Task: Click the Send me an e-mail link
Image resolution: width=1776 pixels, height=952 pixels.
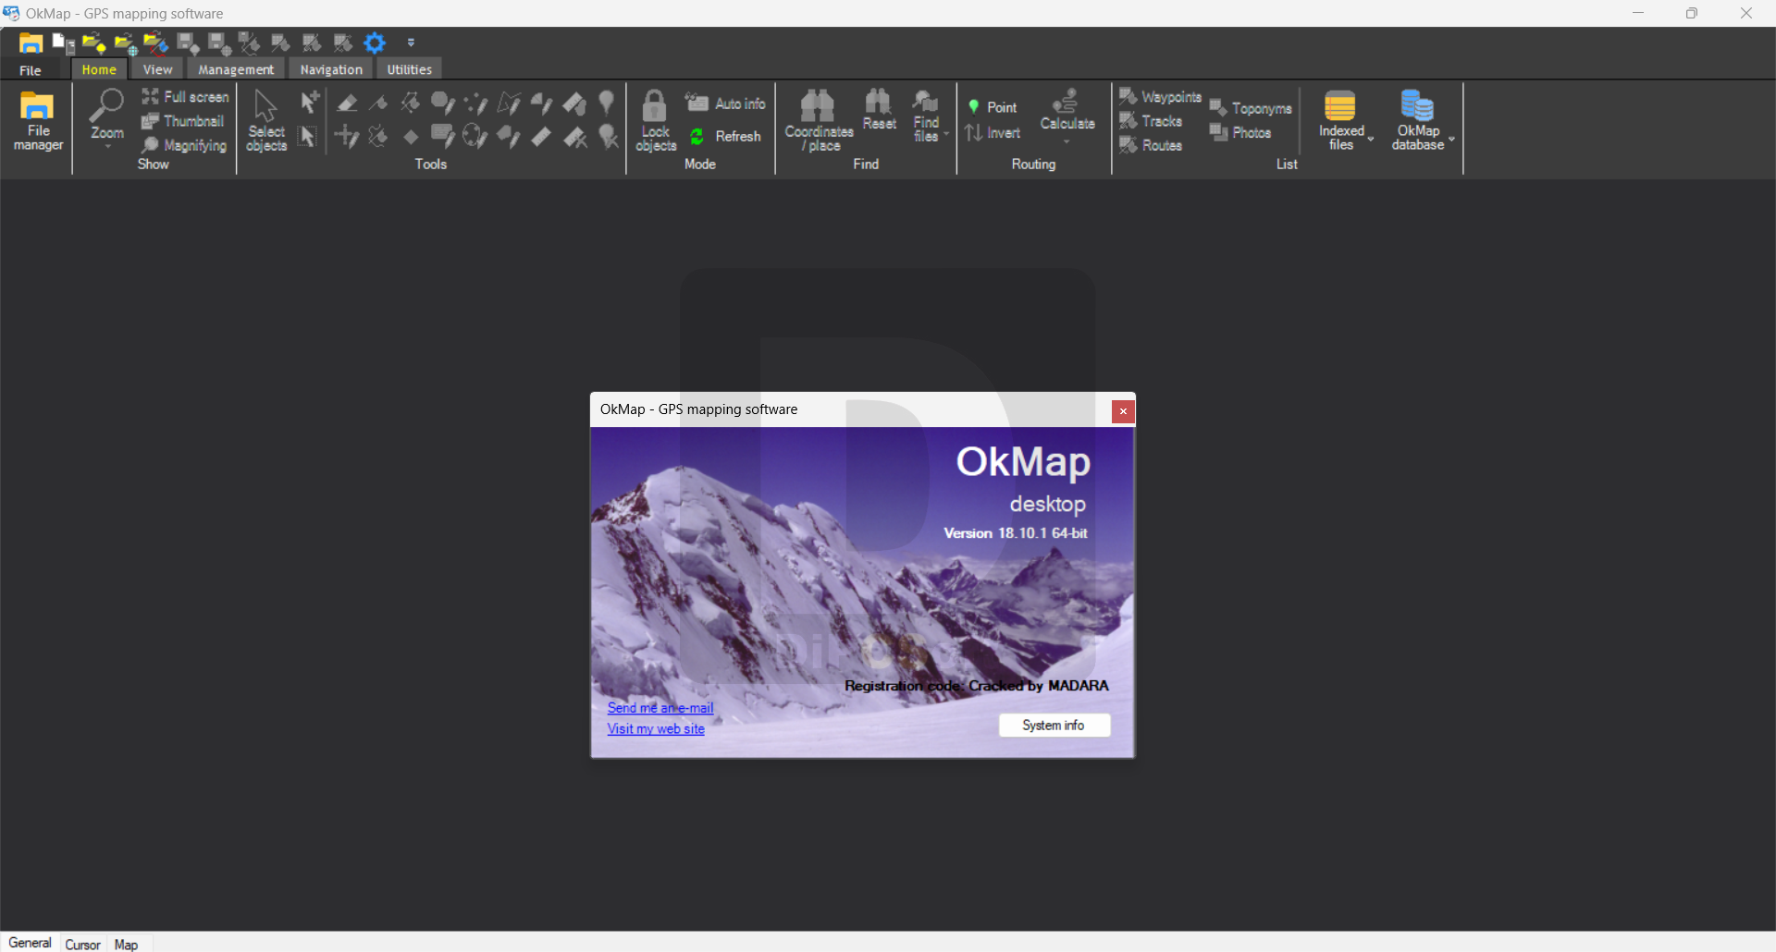Action: 660,708
